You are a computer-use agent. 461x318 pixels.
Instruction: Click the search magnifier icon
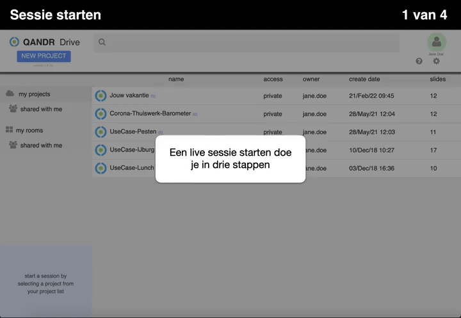click(x=102, y=42)
